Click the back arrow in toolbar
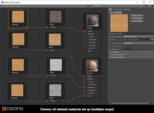This screenshot has height=113, width=154. 146,6
